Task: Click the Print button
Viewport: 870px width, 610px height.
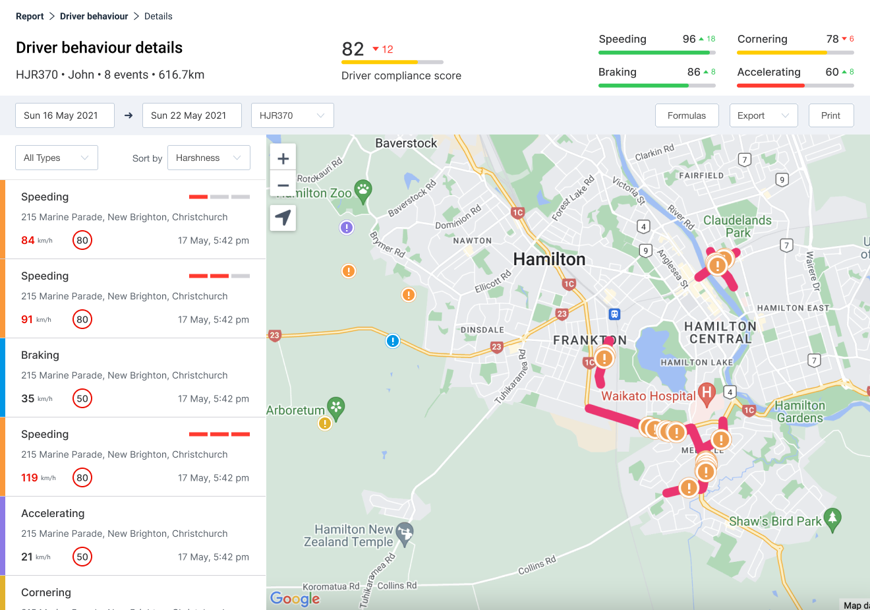Action: point(831,115)
